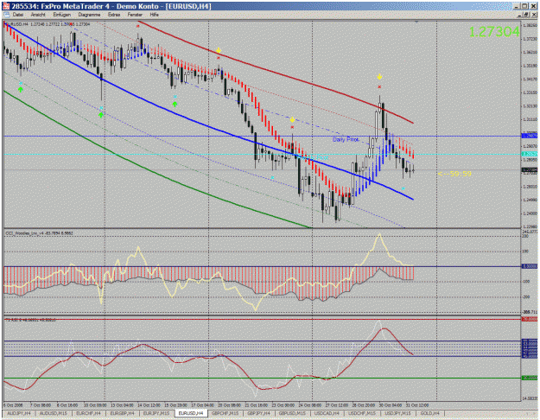Click the 31 Oct 12:00 time axis label

416,405
